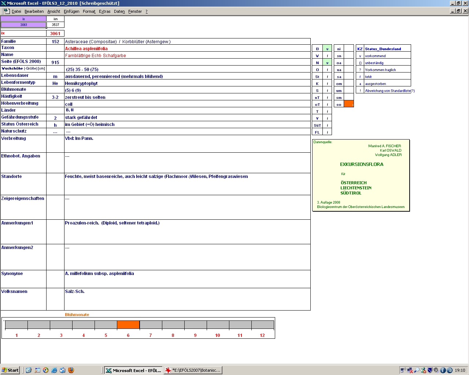Click Seite value 915
469x375 pixels.
[x=55, y=63]
